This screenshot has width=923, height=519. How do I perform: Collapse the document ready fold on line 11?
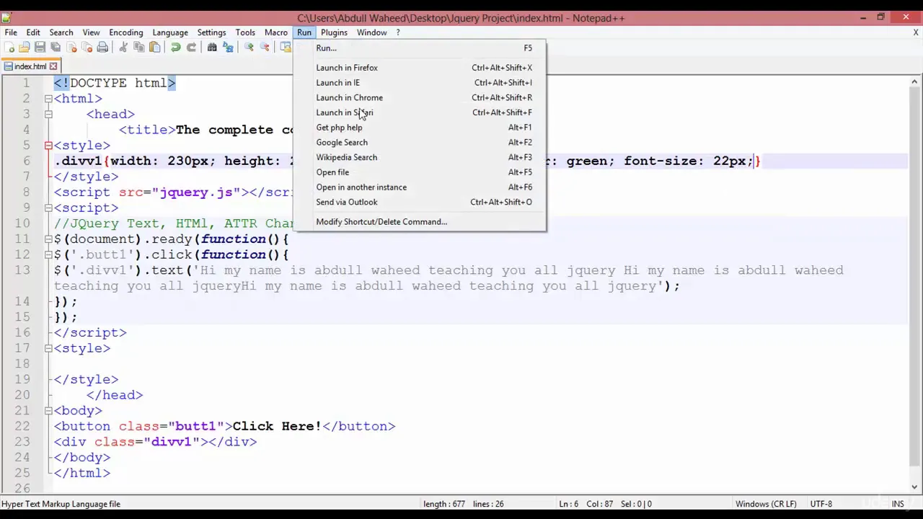[48, 239]
